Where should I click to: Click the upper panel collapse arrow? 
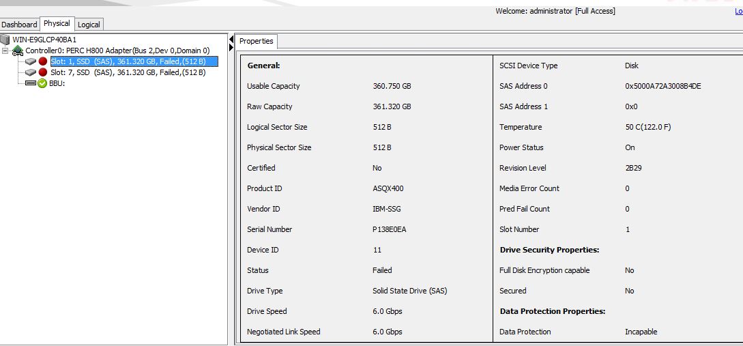(x=231, y=38)
